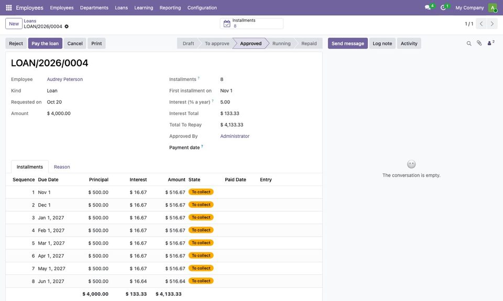
Task: Sort by State column header
Action: pos(194,180)
